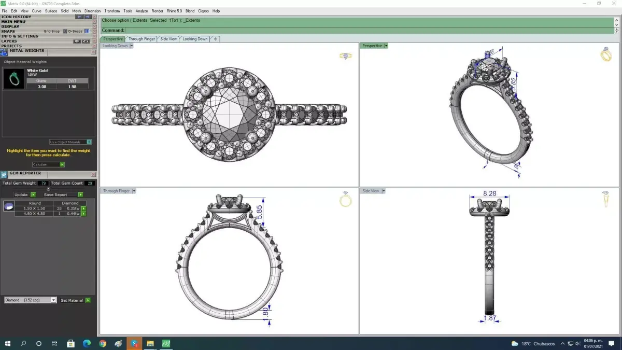Open Microsoft Edge from taskbar

pos(87,343)
